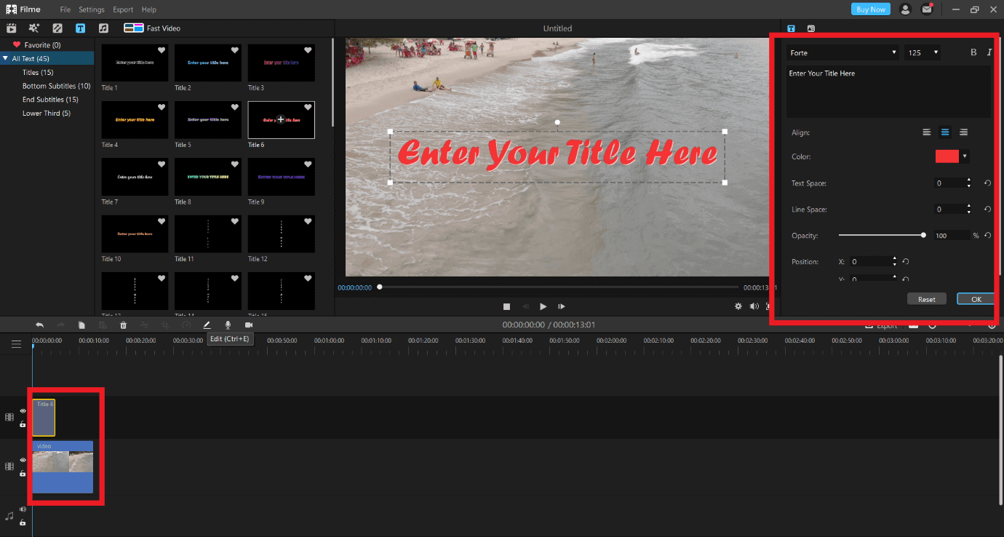
Task: Toggle italic formatting for title
Action: [989, 52]
